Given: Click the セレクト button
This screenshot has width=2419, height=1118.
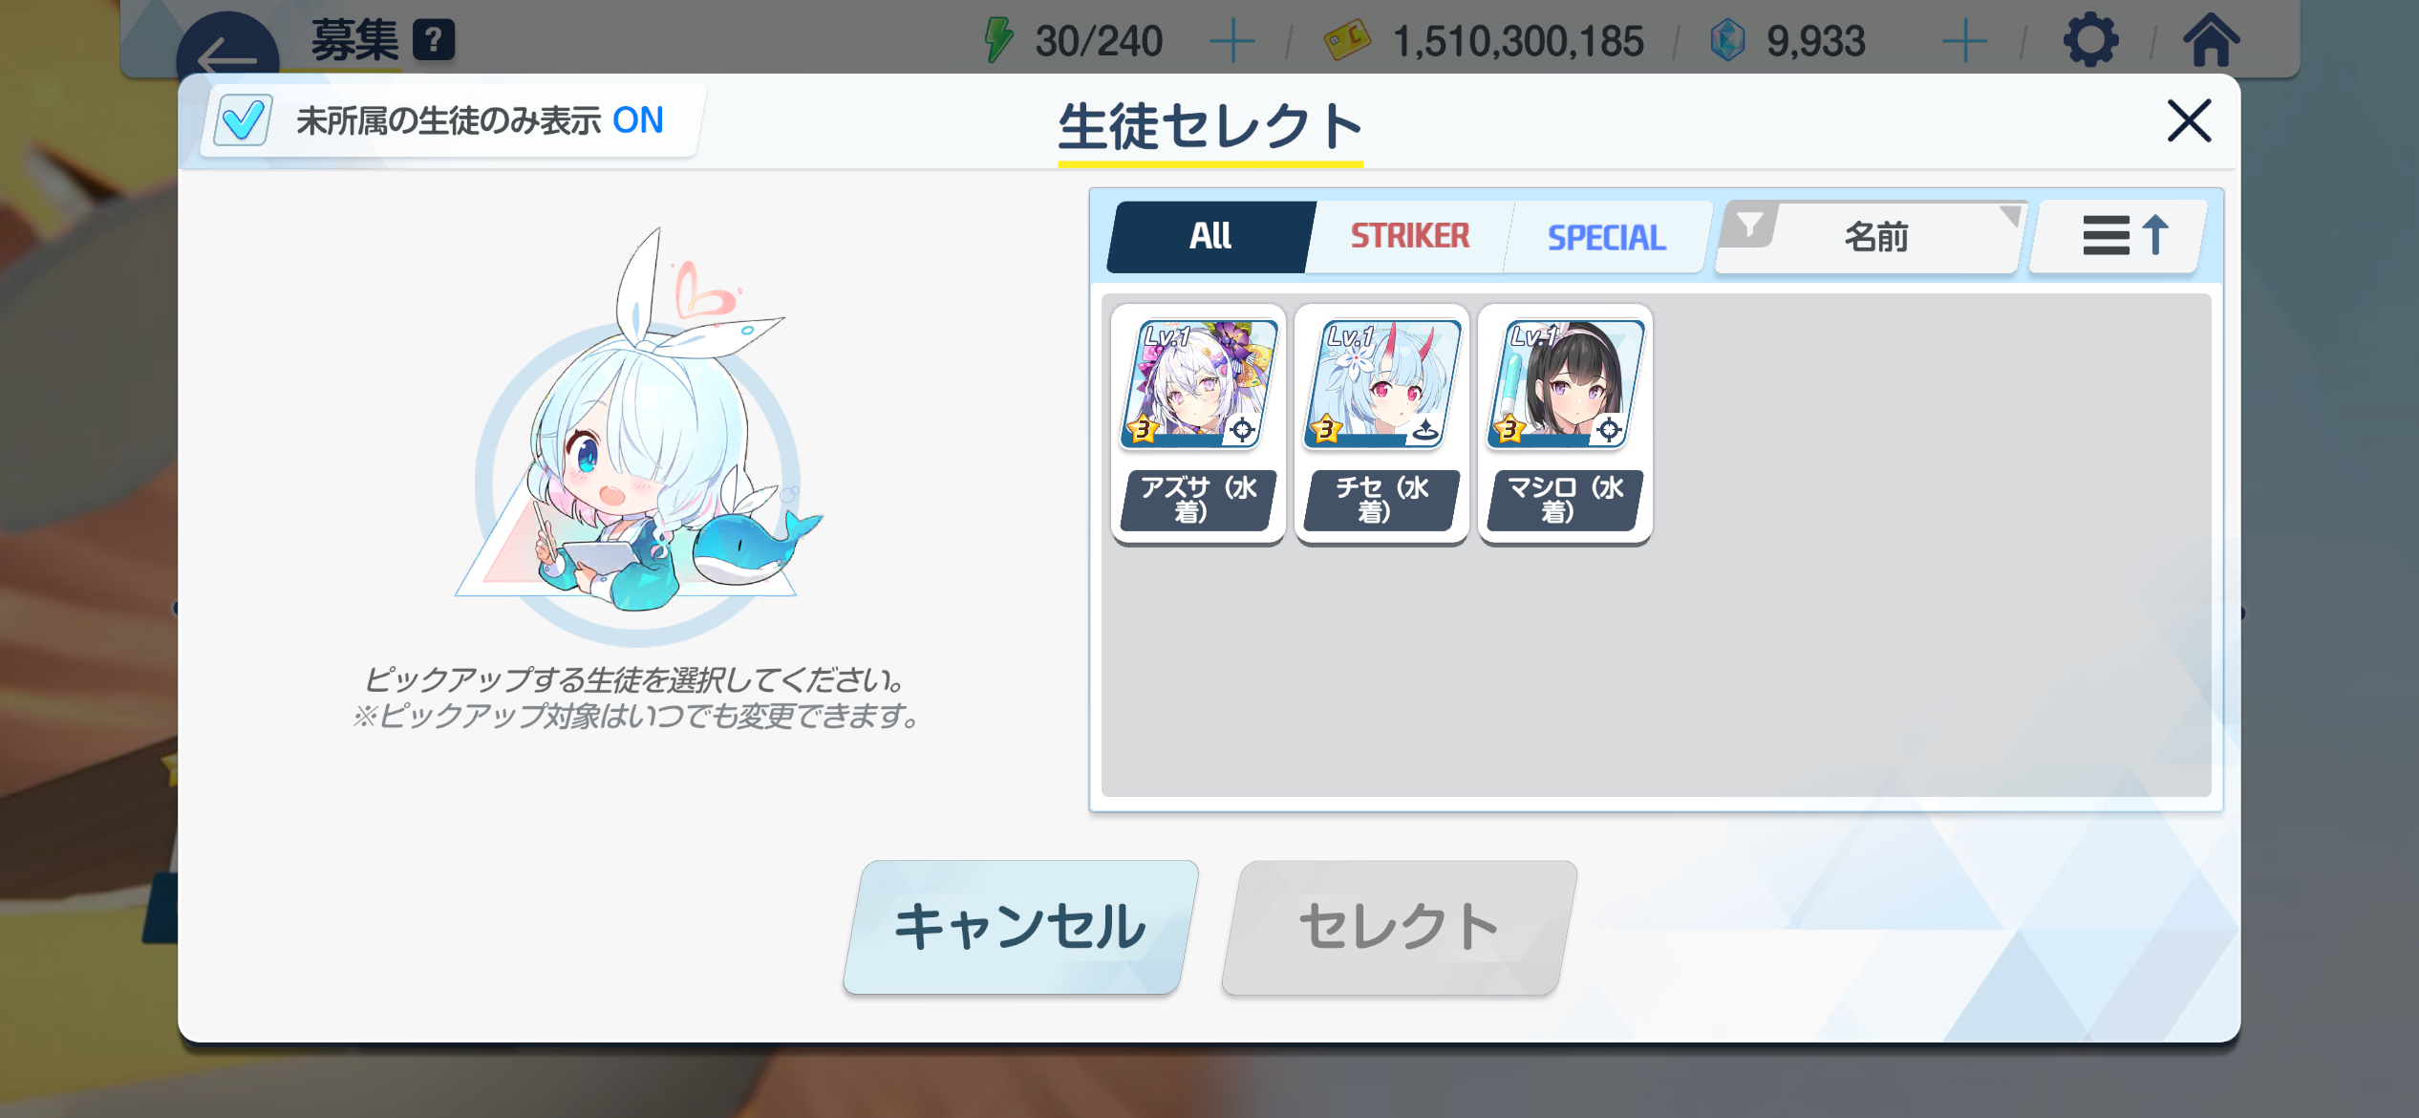Looking at the screenshot, I should (1399, 927).
